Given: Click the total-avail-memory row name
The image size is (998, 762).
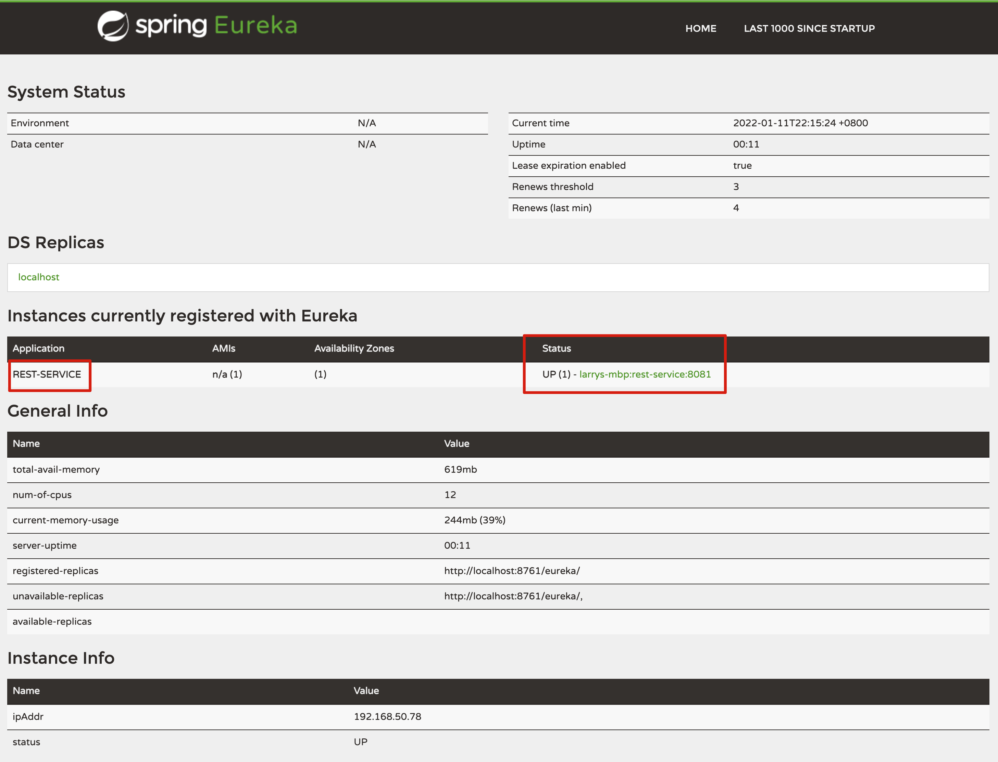Looking at the screenshot, I should [x=56, y=469].
